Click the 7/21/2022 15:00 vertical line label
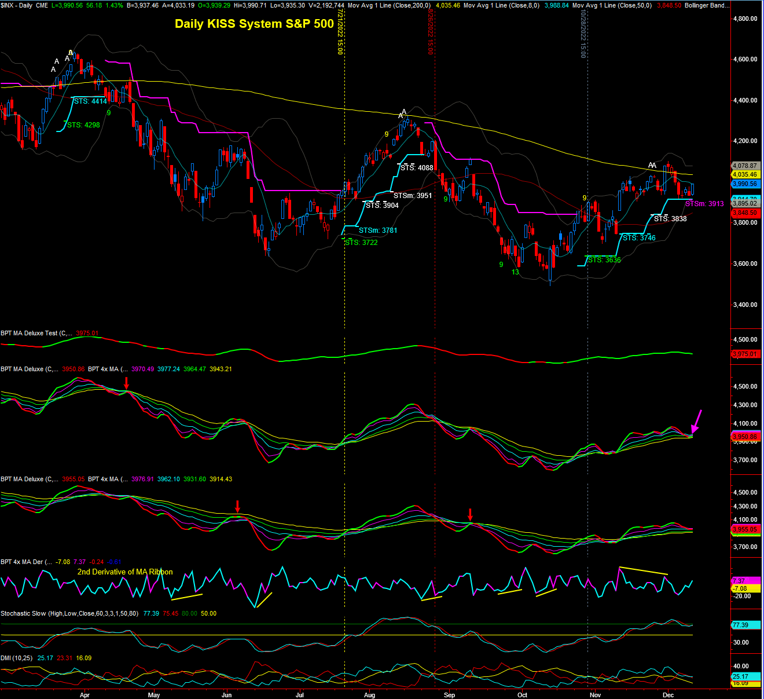Image resolution: width=764 pixels, height=699 pixels. click(341, 36)
